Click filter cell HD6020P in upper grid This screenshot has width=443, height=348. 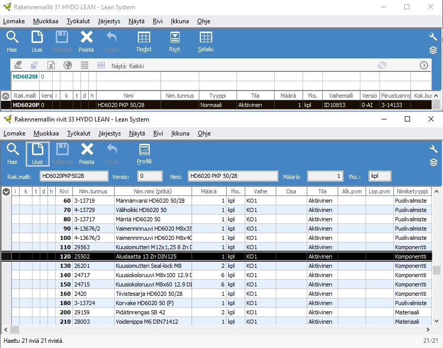25,77
